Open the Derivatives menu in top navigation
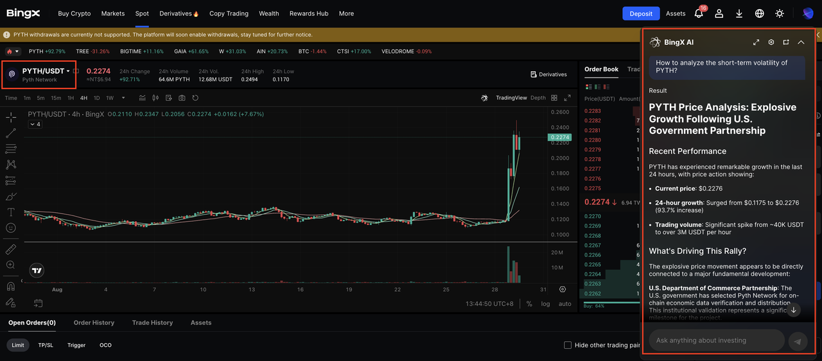822x361 pixels. (179, 13)
